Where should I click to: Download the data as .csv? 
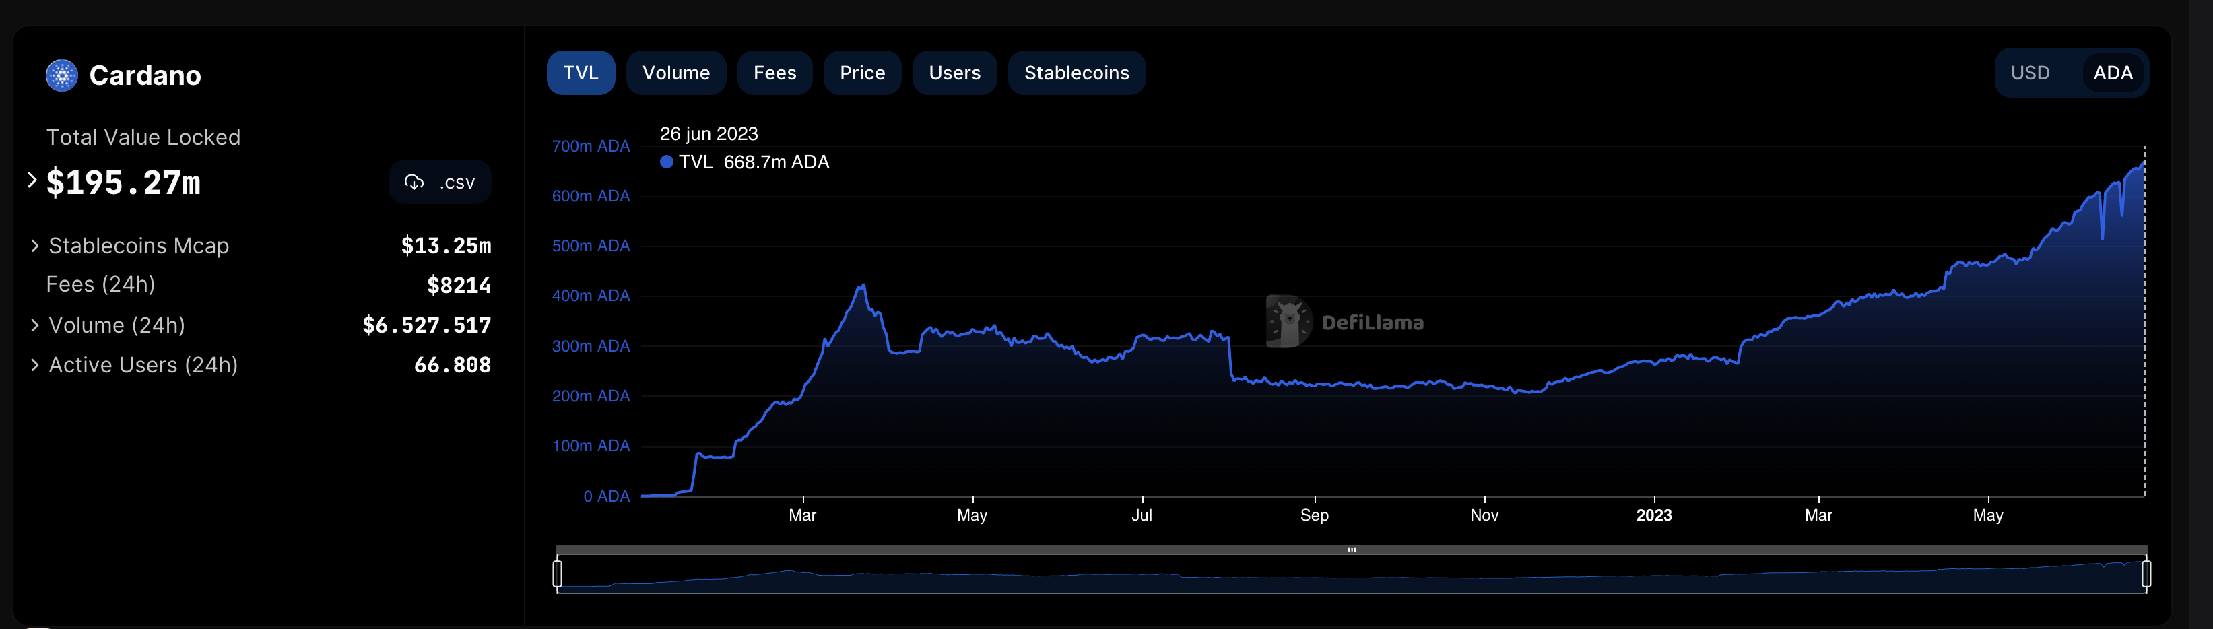tap(440, 183)
